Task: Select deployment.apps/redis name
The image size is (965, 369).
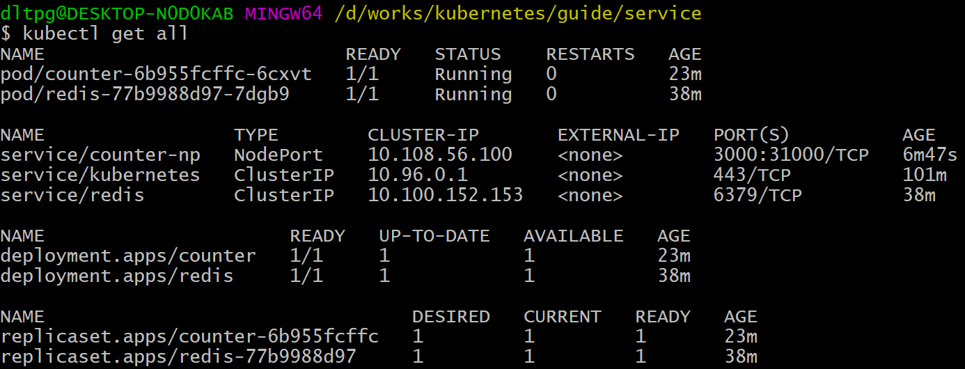Action: pyautogui.click(x=117, y=276)
